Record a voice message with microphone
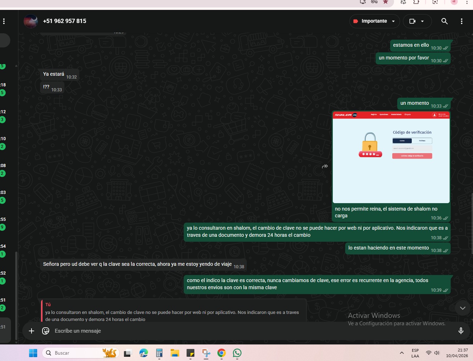The image size is (473, 361). pyautogui.click(x=461, y=331)
